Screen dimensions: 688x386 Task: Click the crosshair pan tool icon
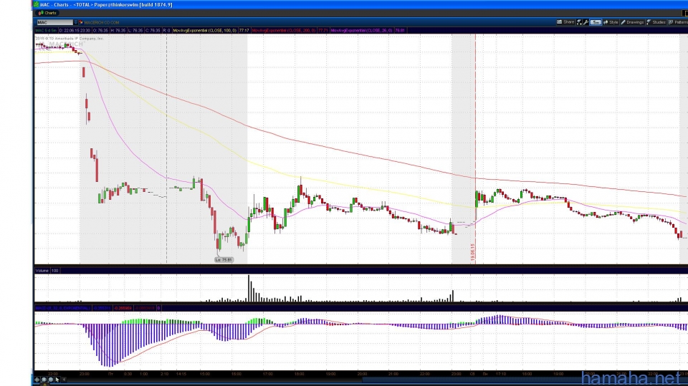[37, 380]
